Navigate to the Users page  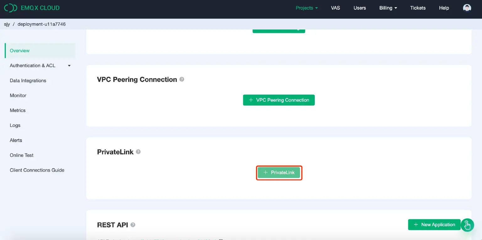pyautogui.click(x=360, y=8)
